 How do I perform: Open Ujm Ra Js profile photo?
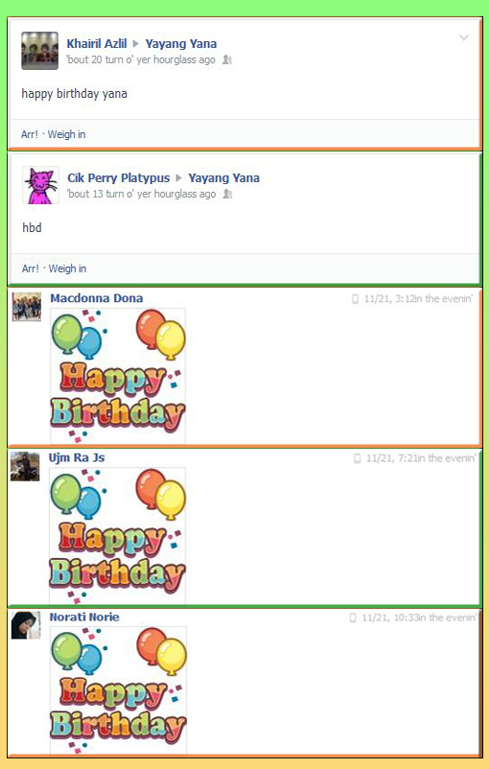point(25,466)
